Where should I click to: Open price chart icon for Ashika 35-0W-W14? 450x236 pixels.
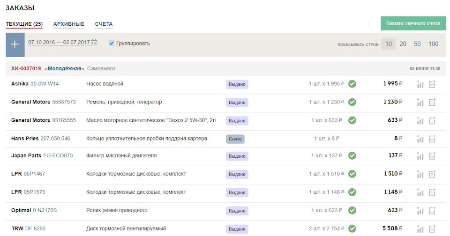(x=420, y=84)
